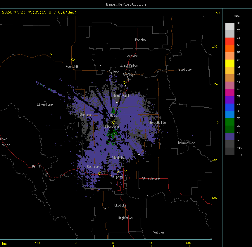
Task: Pick the red 60-65 dBZ legend swatch
Action: click(x=230, y=41)
